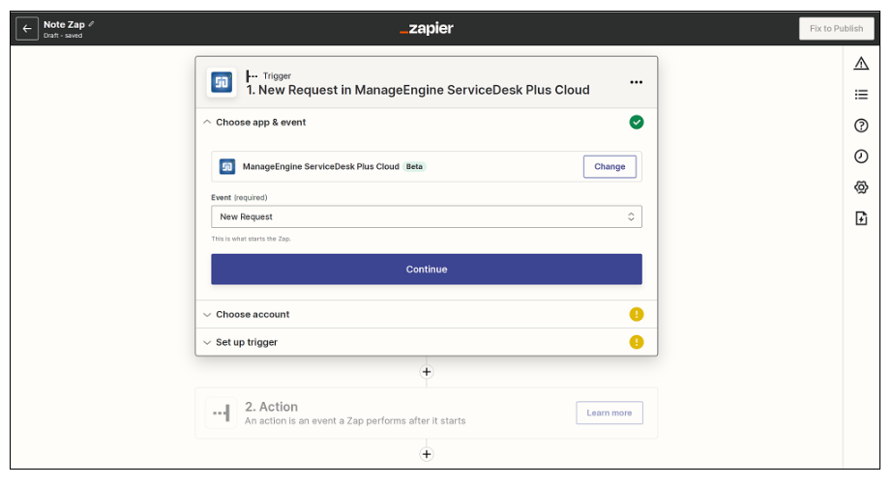The width and height of the screenshot is (893, 485).
Task: Click the trigger title New Request in ManageEngine
Action: [x=418, y=90]
